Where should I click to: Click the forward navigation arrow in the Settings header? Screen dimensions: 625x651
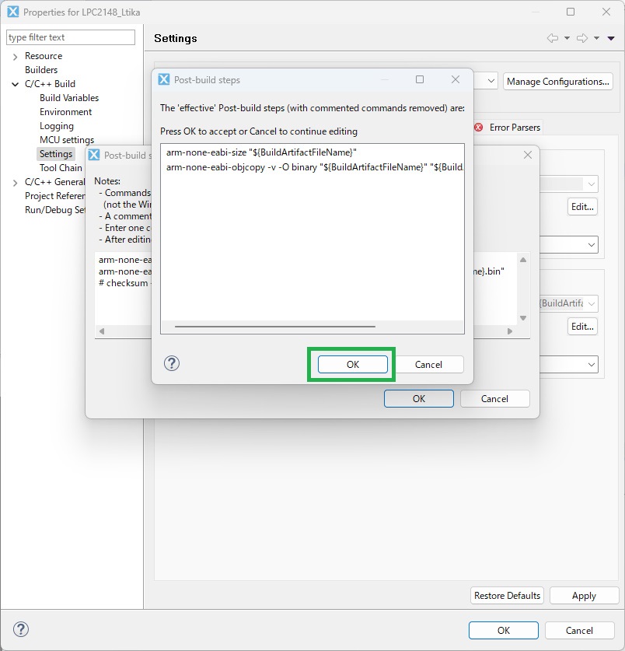tap(583, 38)
